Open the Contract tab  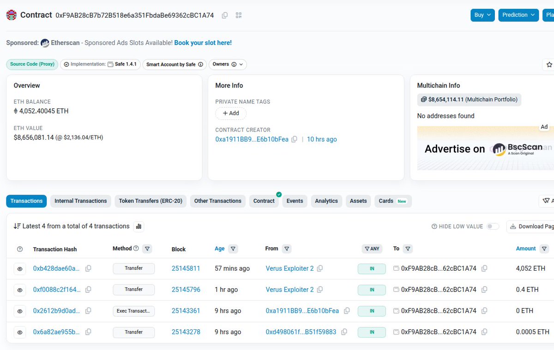tap(264, 201)
